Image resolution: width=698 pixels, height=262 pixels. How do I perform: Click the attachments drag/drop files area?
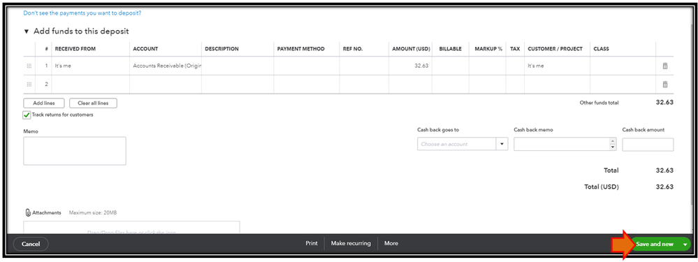pyautogui.click(x=132, y=227)
